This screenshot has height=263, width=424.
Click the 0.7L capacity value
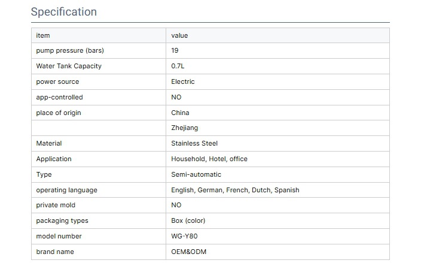tap(178, 66)
